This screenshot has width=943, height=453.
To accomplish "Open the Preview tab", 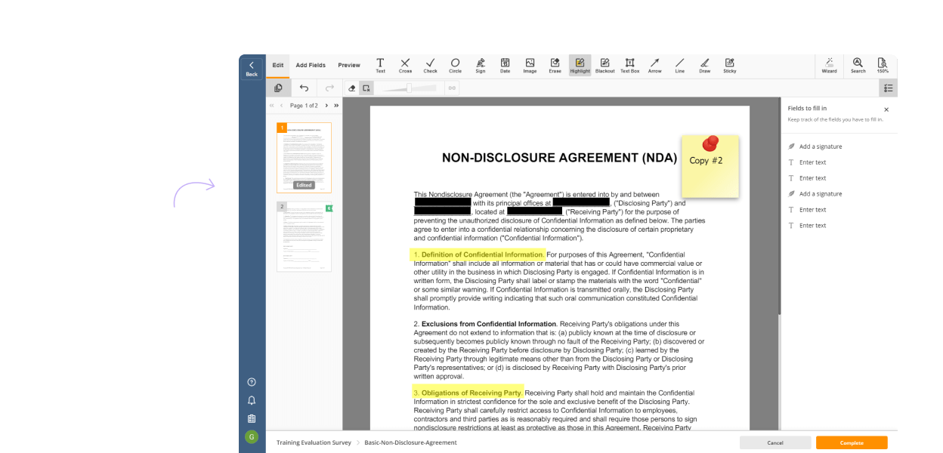I will (349, 66).
